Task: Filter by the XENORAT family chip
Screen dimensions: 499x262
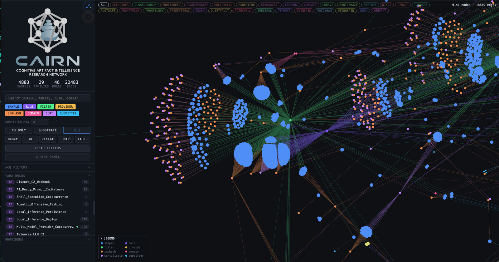Action: (x=380, y=11)
